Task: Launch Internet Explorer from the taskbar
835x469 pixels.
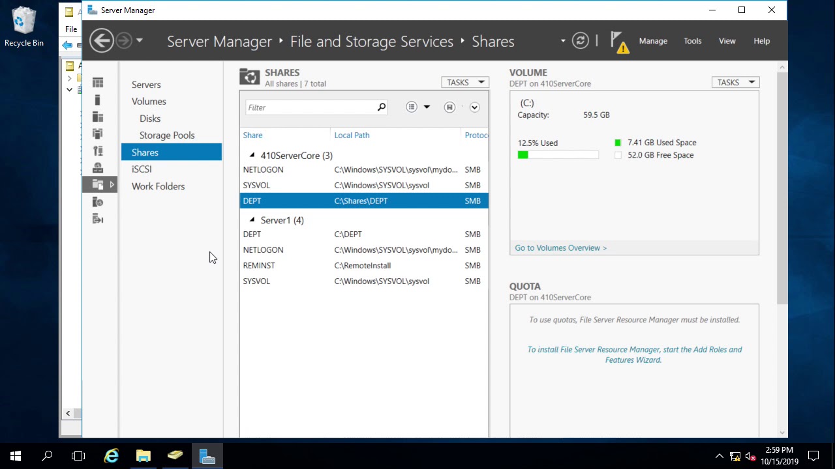Action: coord(112,456)
